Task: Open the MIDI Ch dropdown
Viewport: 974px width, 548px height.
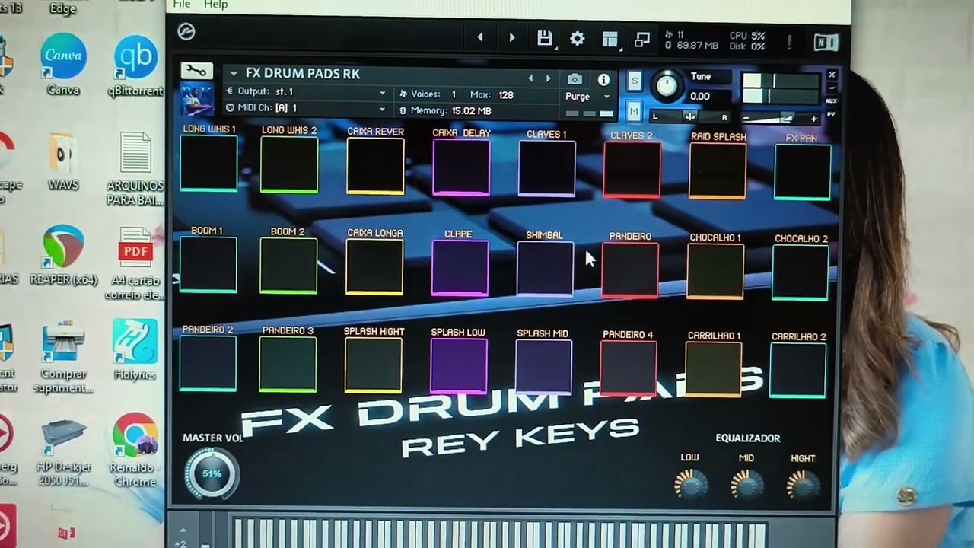Action: pyautogui.click(x=307, y=108)
